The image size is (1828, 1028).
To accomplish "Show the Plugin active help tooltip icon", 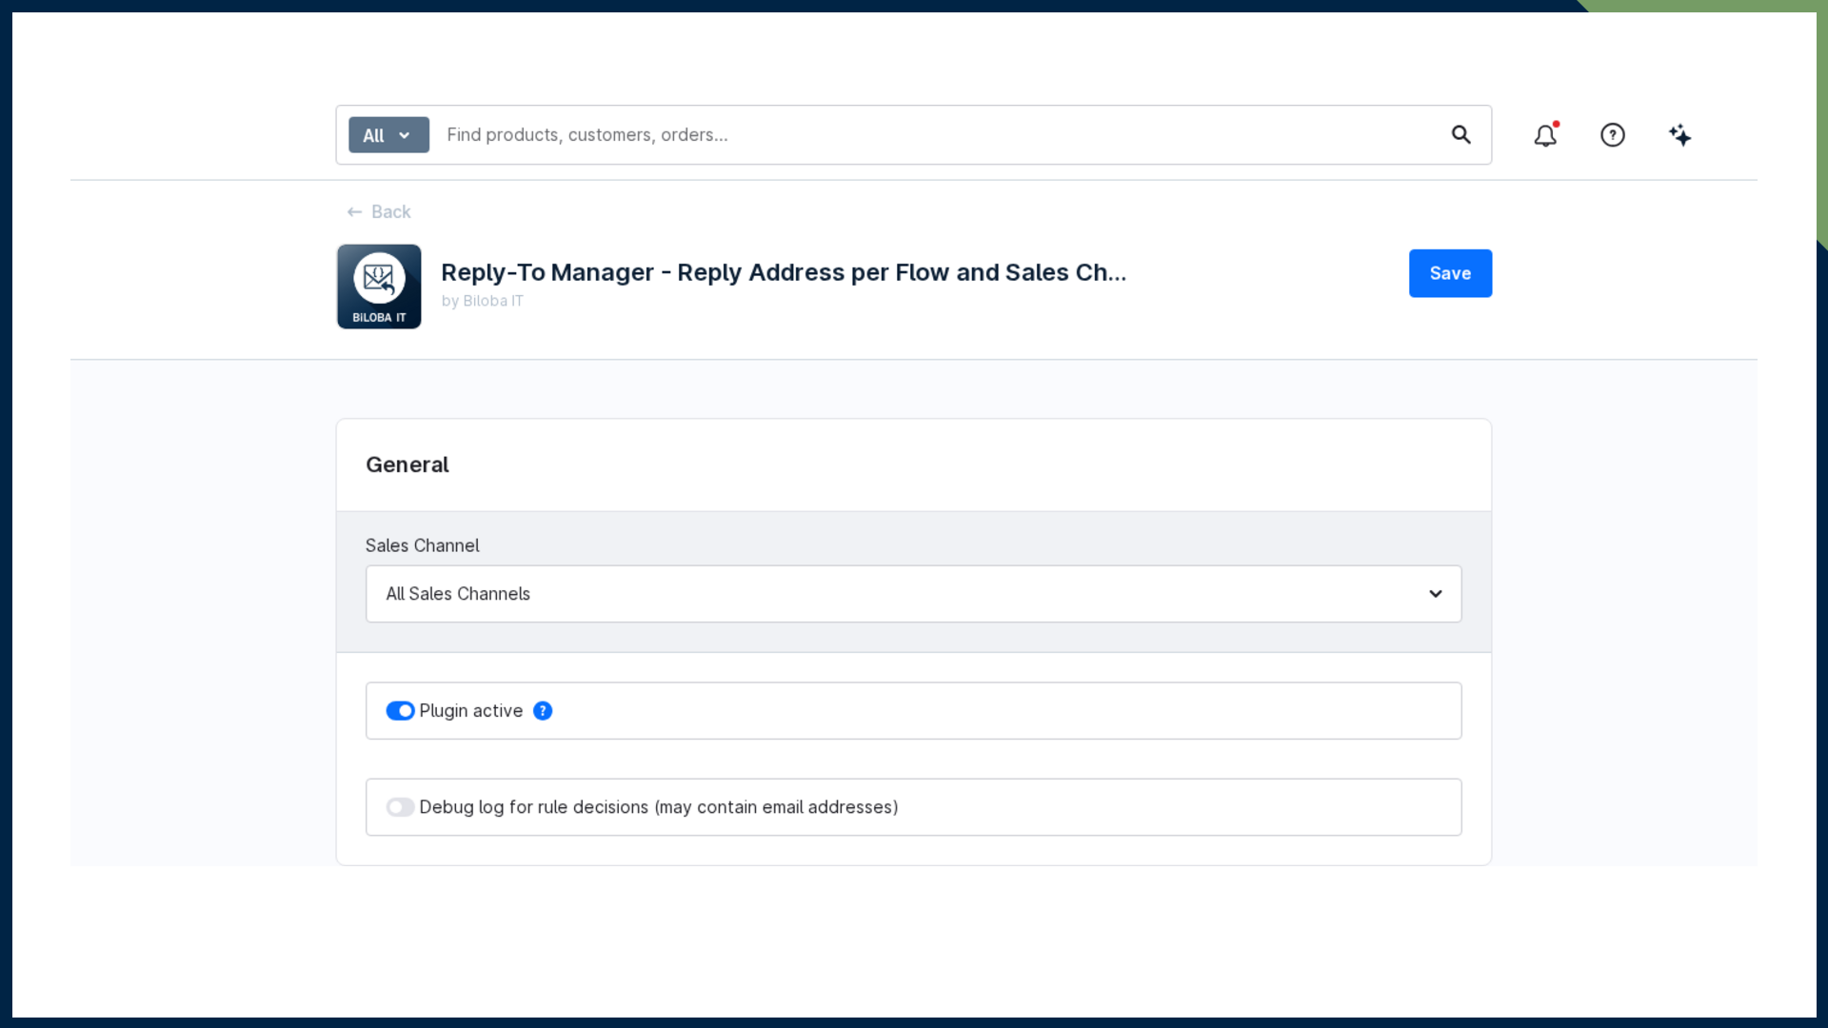I will (x=543, y=711).
